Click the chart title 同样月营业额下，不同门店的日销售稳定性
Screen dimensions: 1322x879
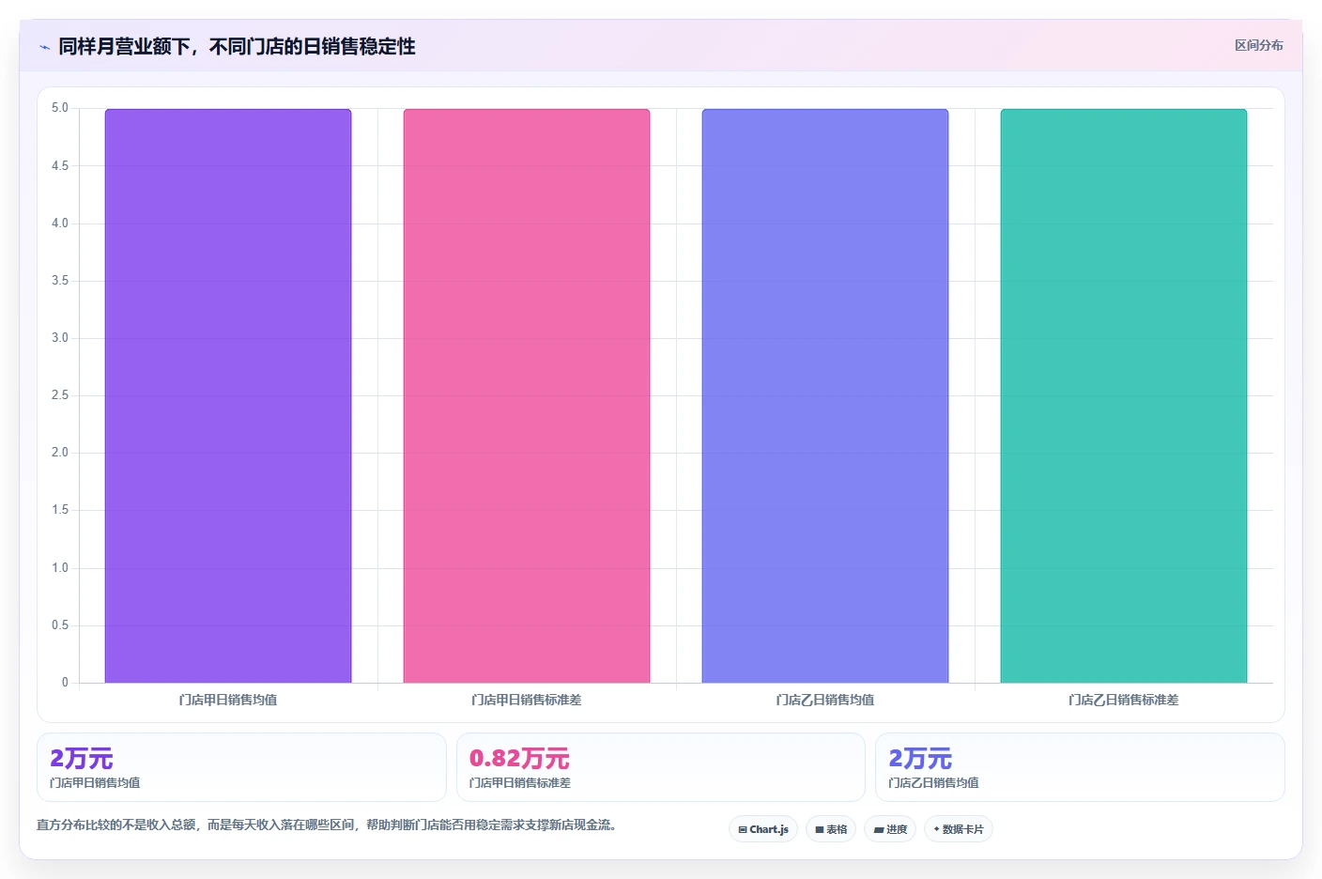tap(237, 47)
